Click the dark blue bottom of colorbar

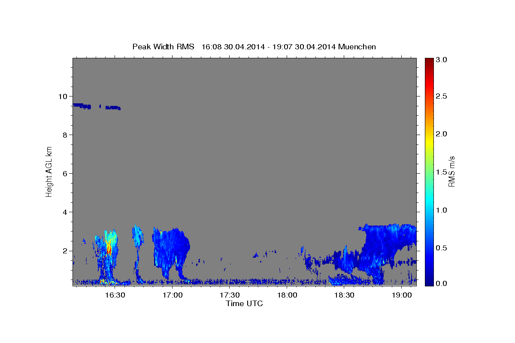[429, 283]
